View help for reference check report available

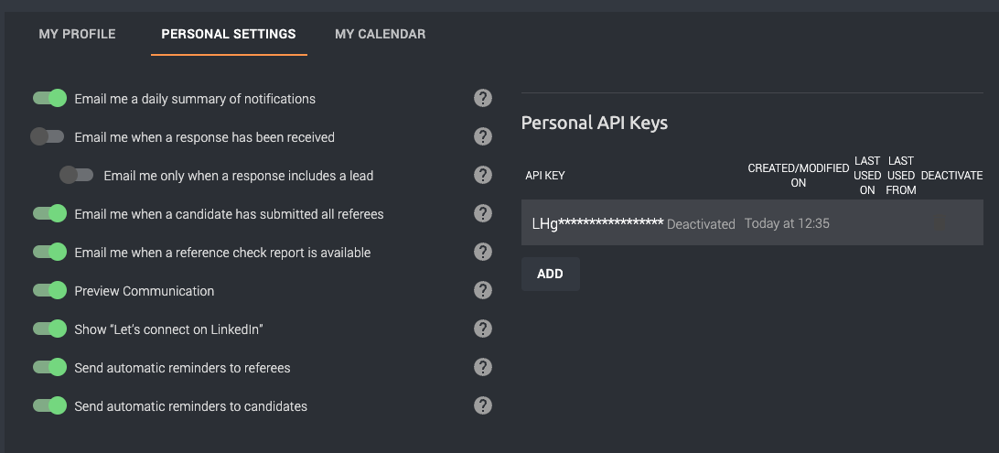(x=483, y=252)
